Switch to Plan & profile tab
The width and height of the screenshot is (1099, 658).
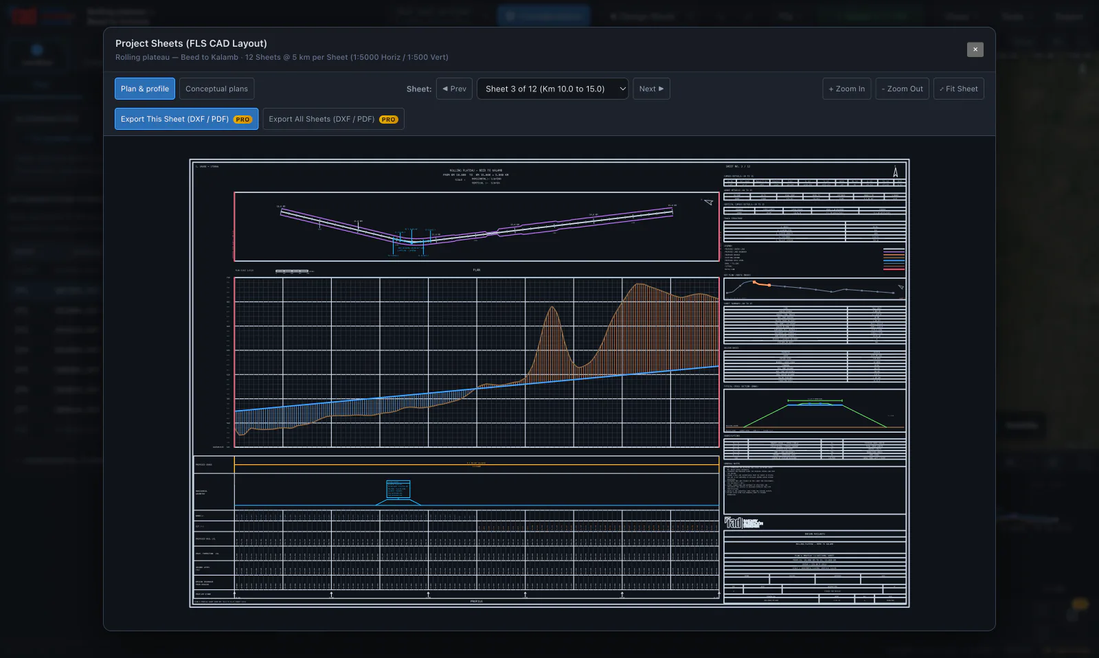point(145,89)
